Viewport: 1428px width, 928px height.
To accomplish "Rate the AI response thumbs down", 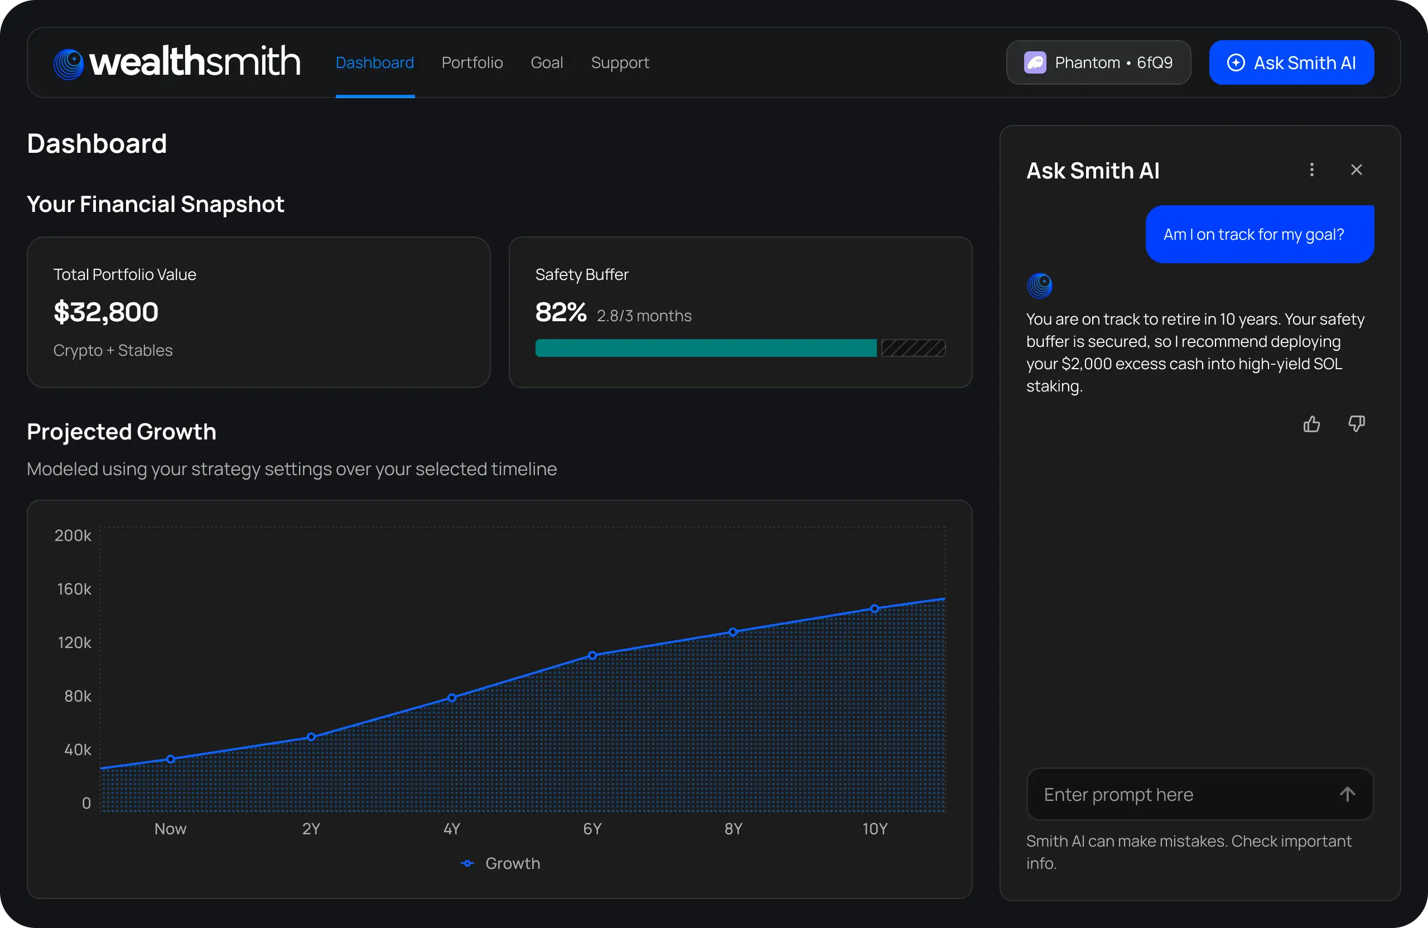I will click(x=1356, y=423).
